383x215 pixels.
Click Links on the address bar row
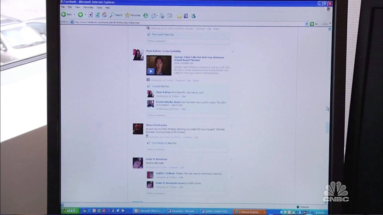[325, 24]
